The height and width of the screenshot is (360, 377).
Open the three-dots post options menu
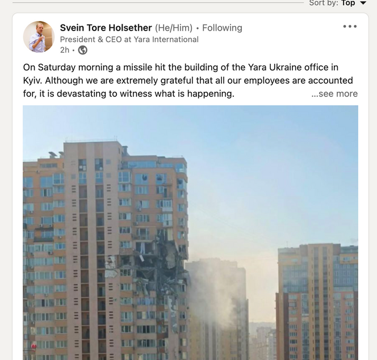click(350, 27)
